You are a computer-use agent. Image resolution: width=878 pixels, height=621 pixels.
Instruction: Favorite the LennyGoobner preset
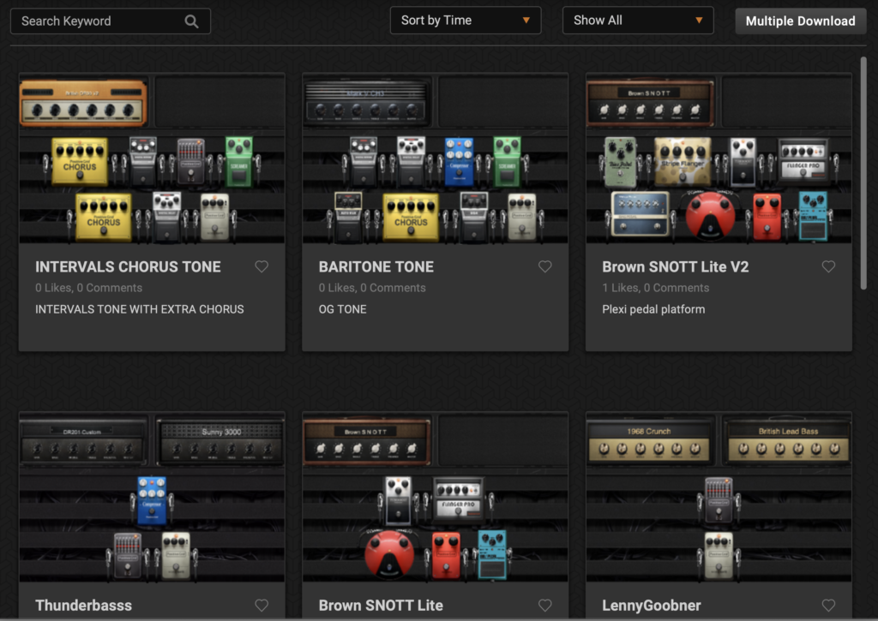[828, 606]
